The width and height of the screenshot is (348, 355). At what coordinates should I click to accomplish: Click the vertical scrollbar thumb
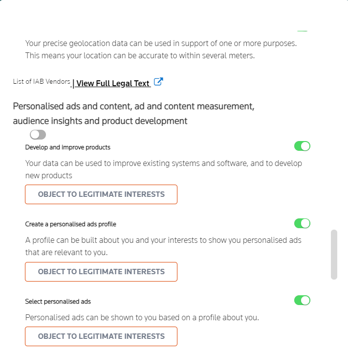[334, 254]
